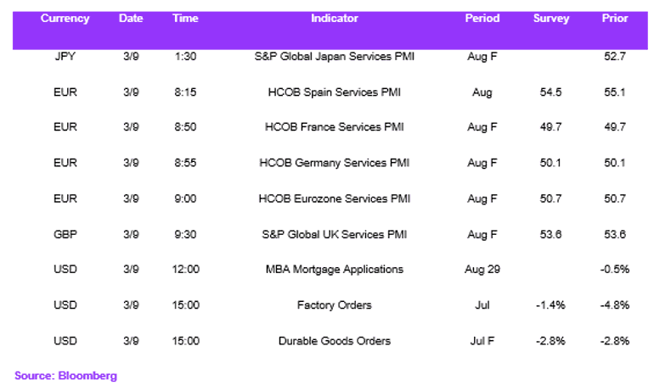Click the Prior column header
The image size is (654, 391).
(615, 19)
